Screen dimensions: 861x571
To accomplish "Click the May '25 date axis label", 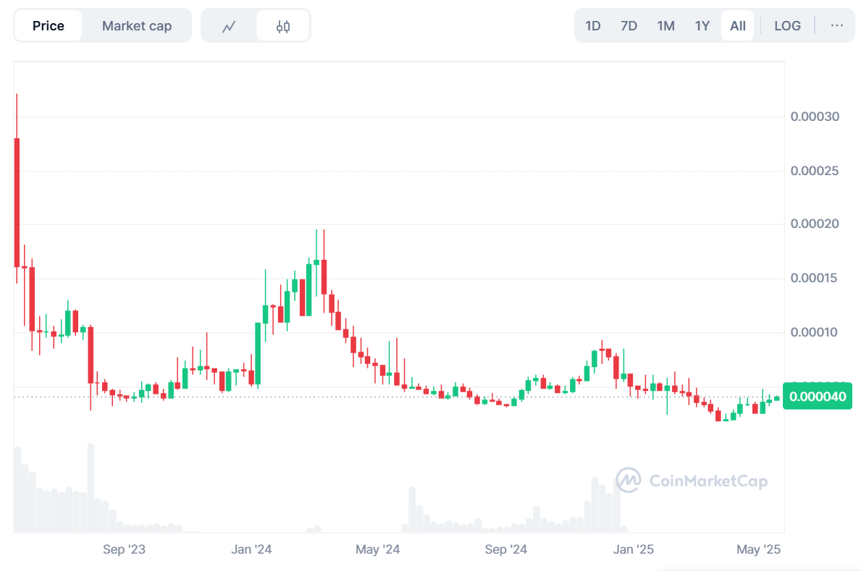I will click(x=758, y=549).
